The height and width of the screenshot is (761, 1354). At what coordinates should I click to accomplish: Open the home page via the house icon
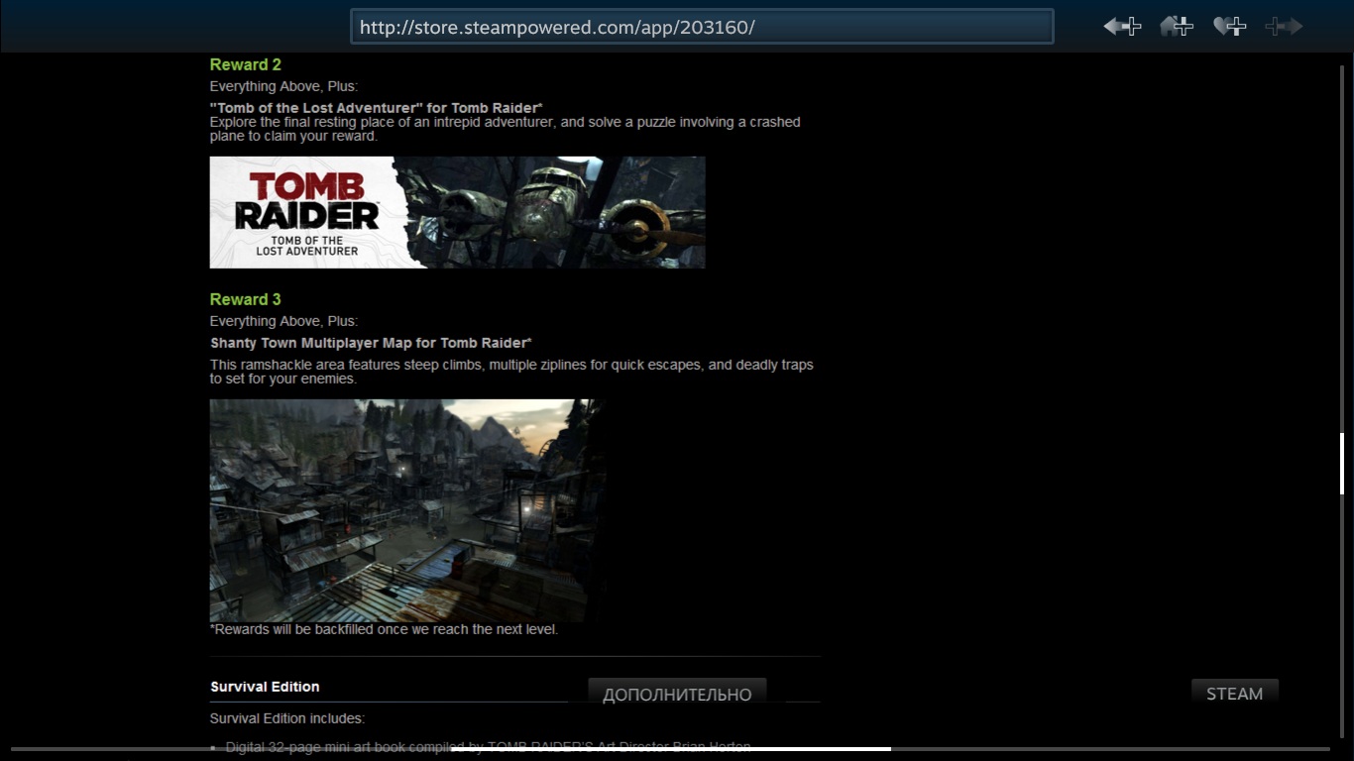pyautogui.click(x=1177, y=27)
